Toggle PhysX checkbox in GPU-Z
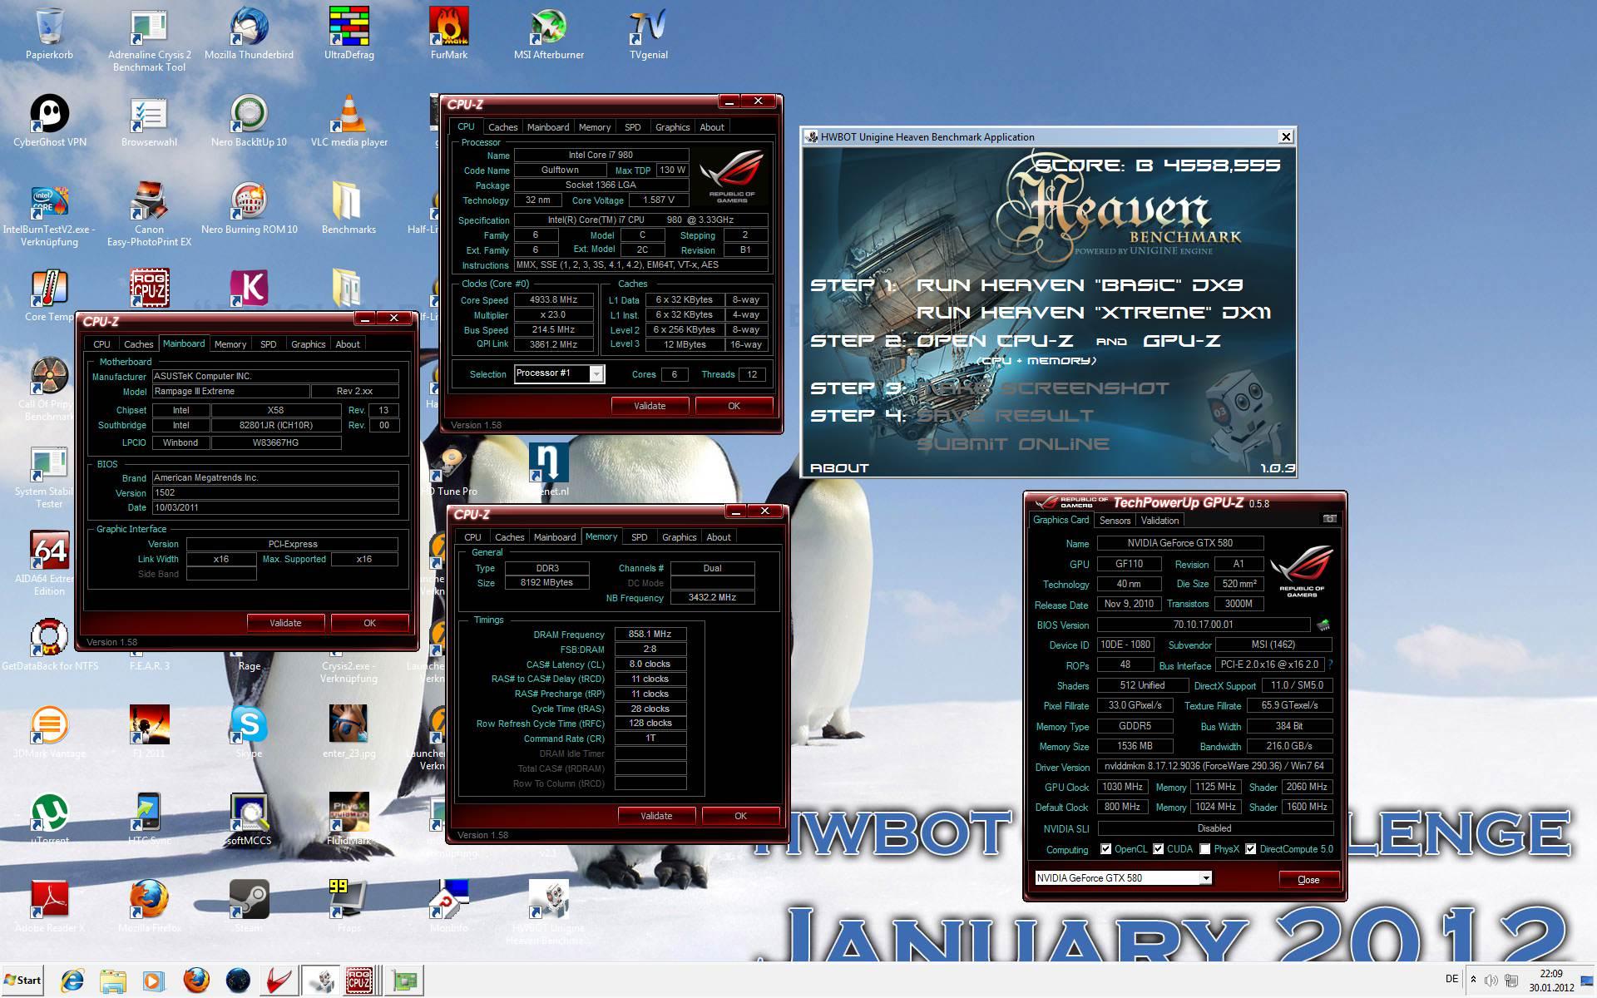Screen dimensions: 1597x998 1204,849
